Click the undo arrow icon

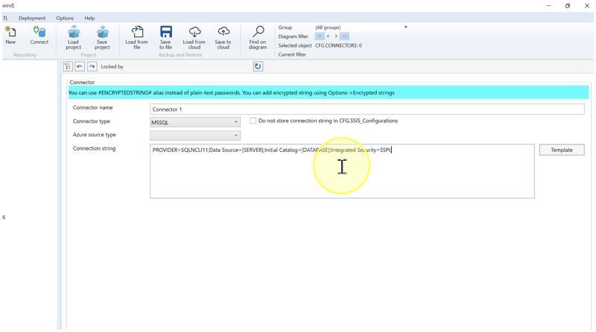click(x=80, y=66)
